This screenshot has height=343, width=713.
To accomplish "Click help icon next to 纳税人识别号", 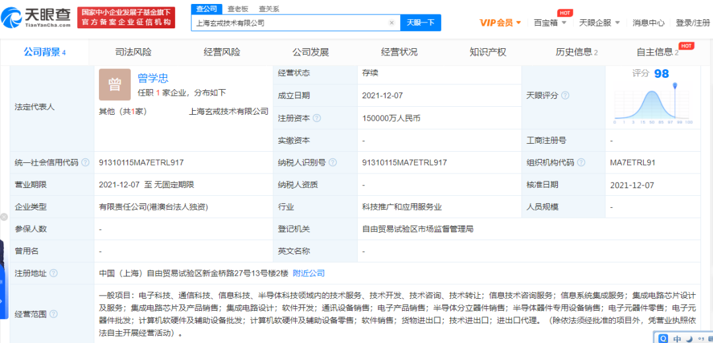I will pyautogui.click(x=331, y=163).
